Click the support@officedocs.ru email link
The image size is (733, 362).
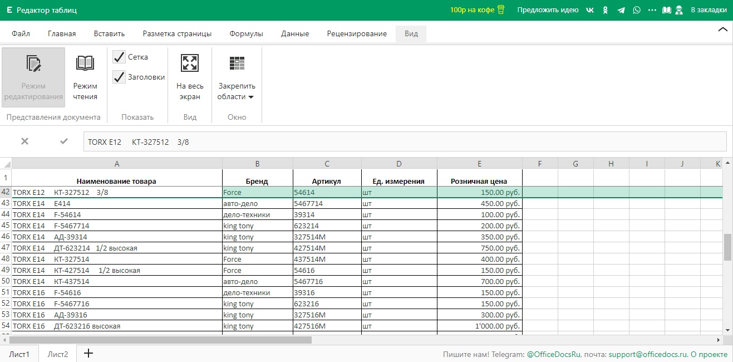pyautogui.click(x=648, y=354)
